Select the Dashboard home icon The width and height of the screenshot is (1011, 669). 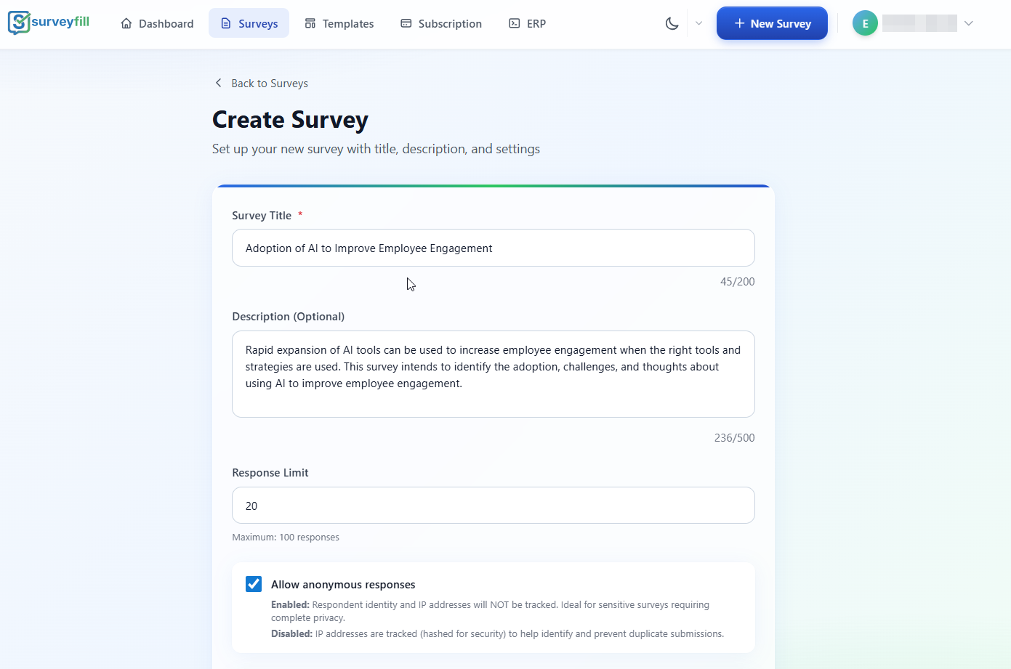point(125,23)
